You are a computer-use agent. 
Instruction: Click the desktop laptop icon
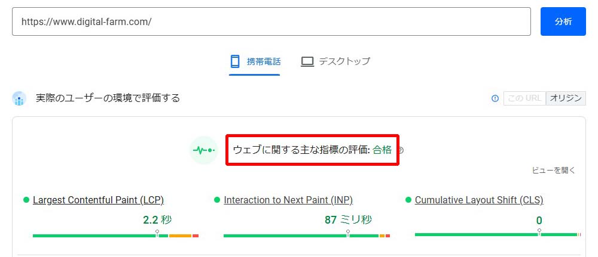(307, 61)
